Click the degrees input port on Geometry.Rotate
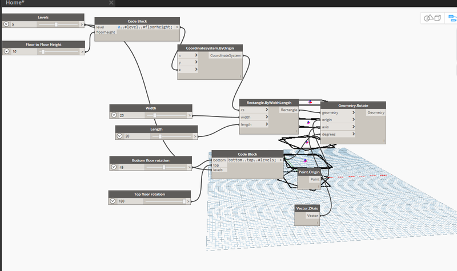The image size is (457, 271). pyautogui.click(x=338, y=134)
